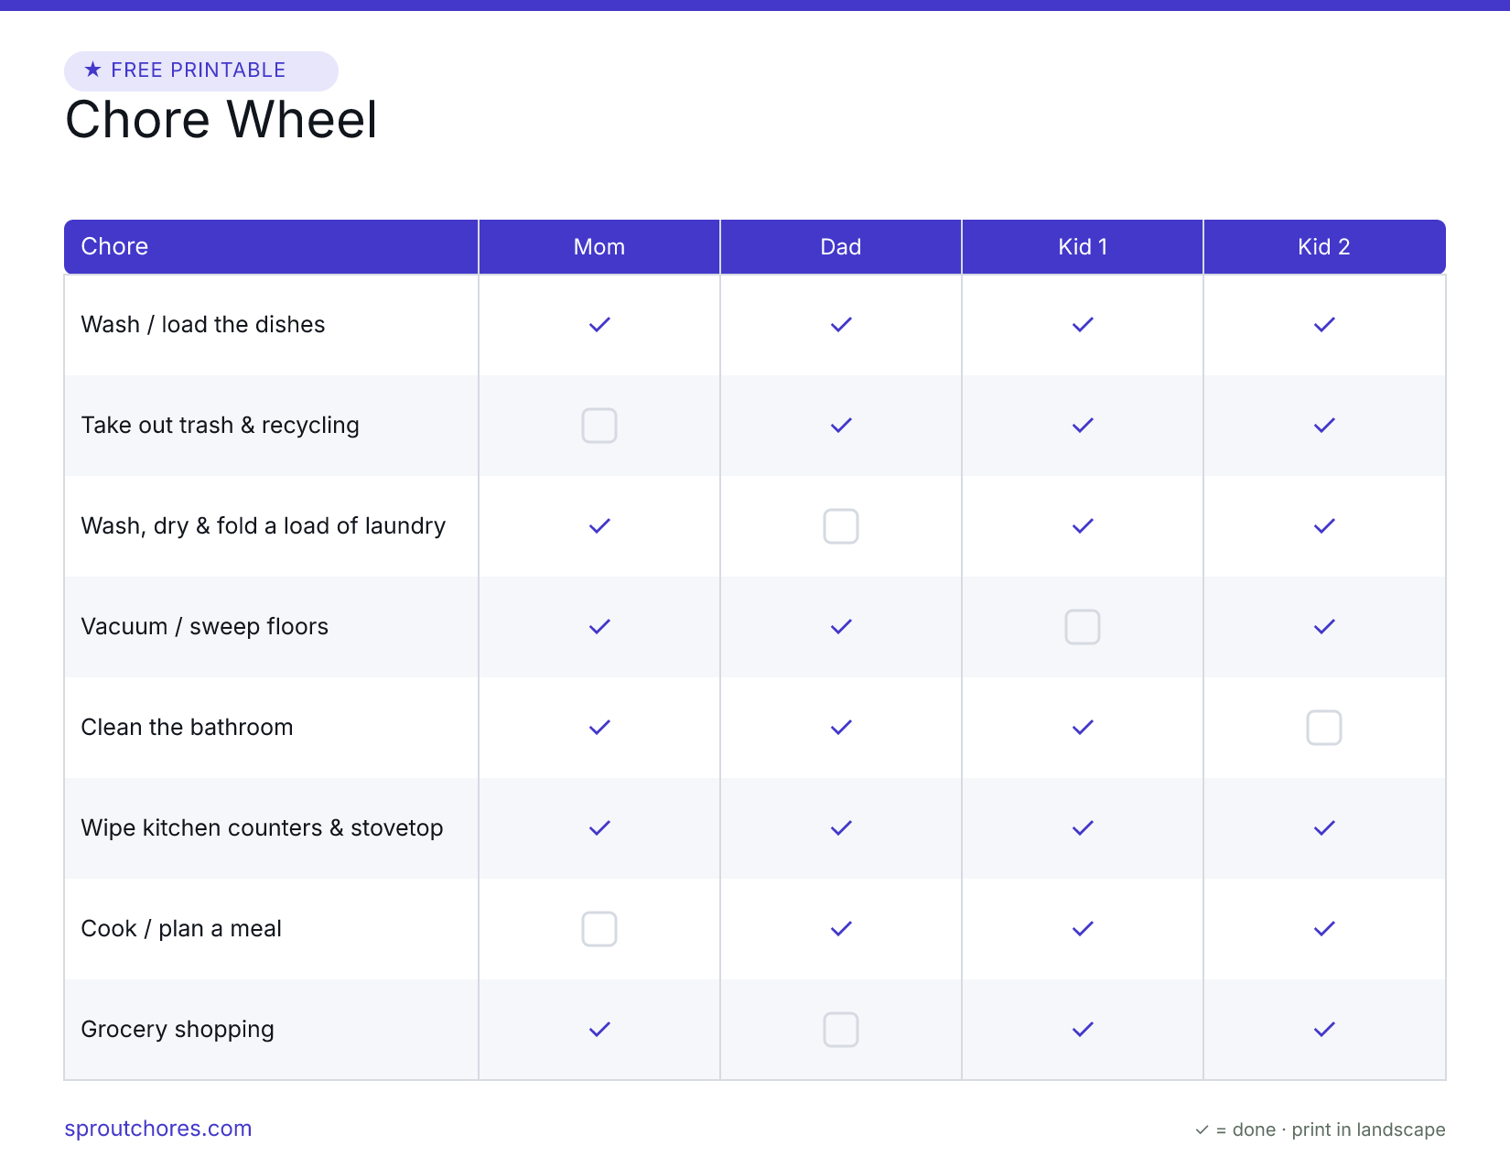
Task: Uncheck Kid 2's mark for Wash / load dishes
Action: [1324, 325]
